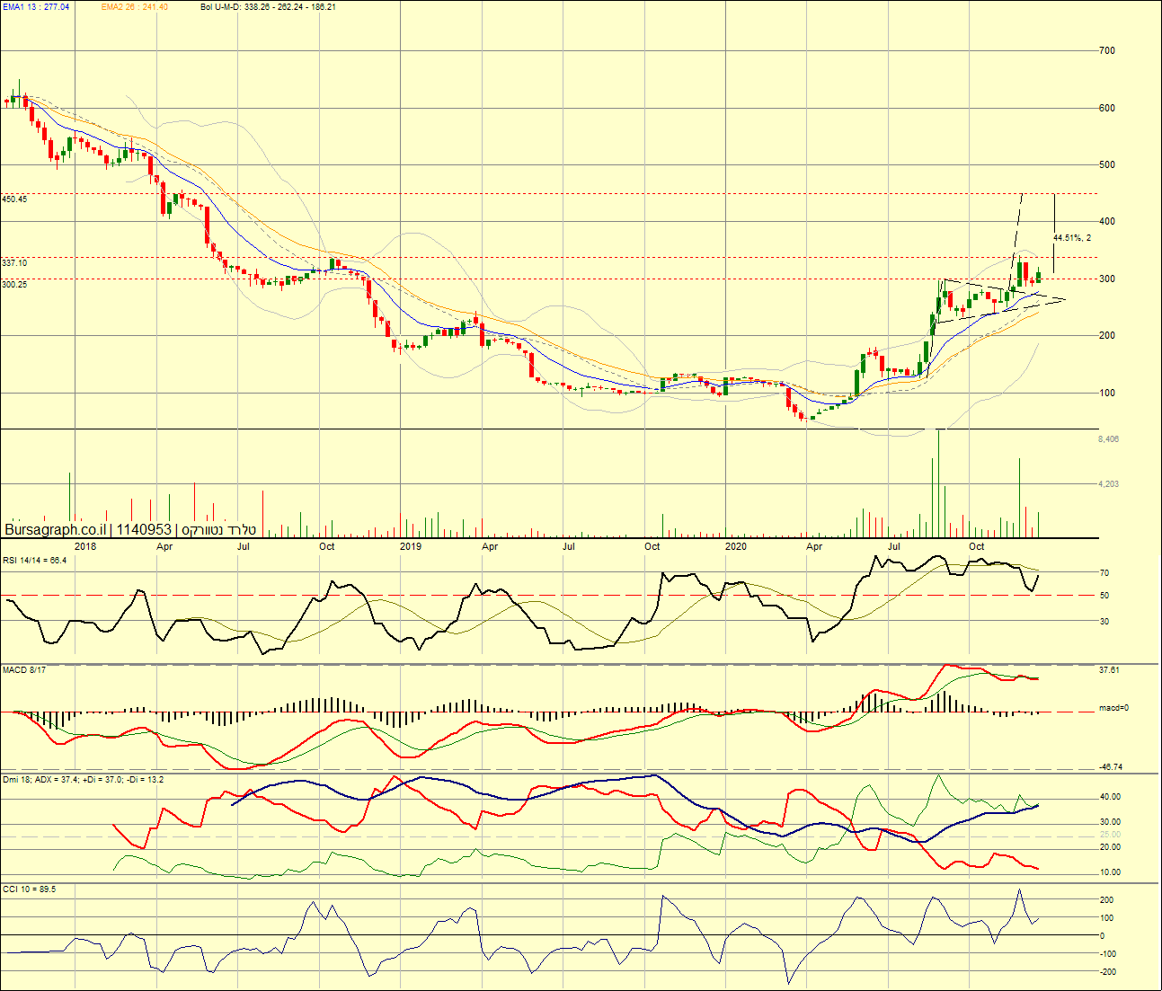Pick the 500 price axis label
This screenshot has height=991, width=1162.
tap(1107, 164)
